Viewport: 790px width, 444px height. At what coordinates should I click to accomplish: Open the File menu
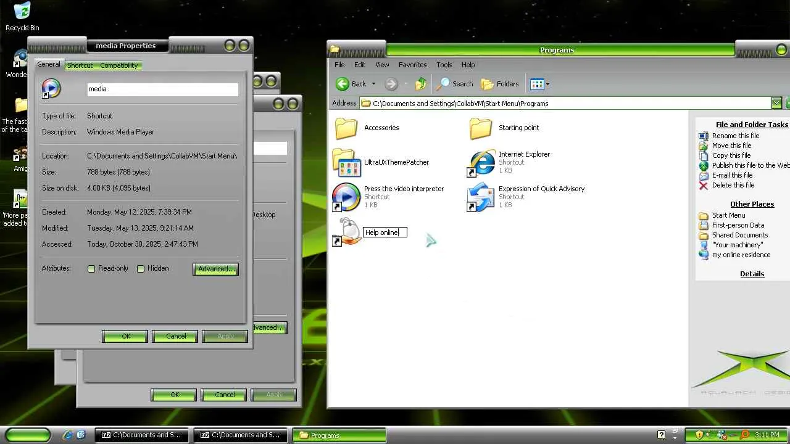click(339, 65)
